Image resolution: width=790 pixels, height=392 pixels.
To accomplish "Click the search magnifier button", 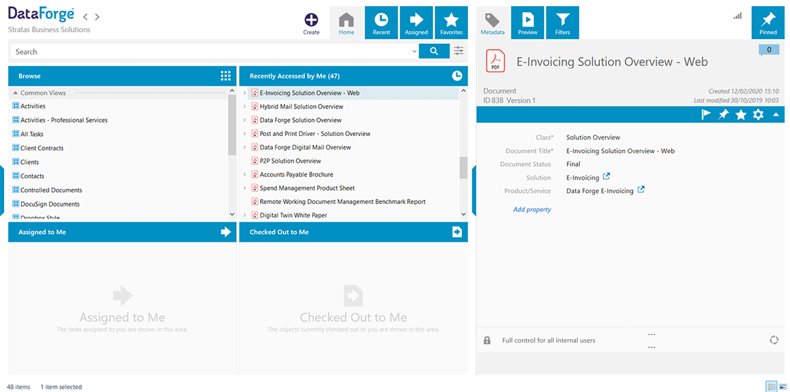I will [434, 51].
